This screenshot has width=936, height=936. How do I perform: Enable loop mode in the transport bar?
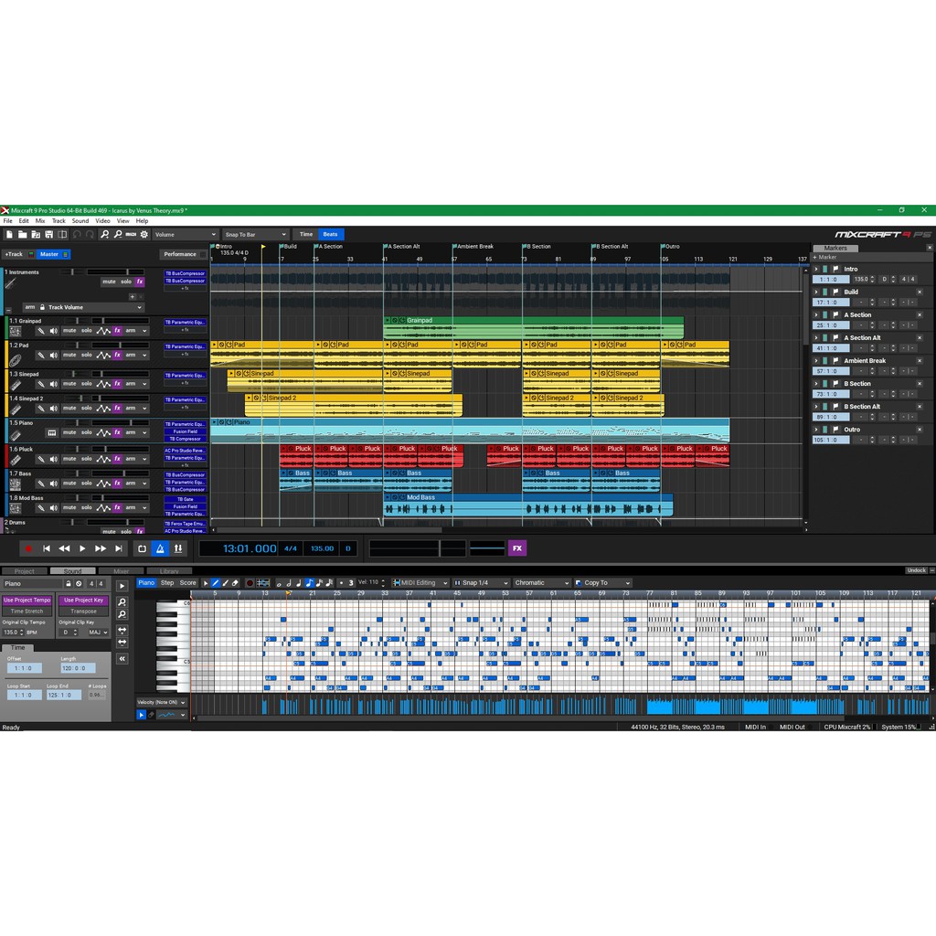(x=142, y=548)
